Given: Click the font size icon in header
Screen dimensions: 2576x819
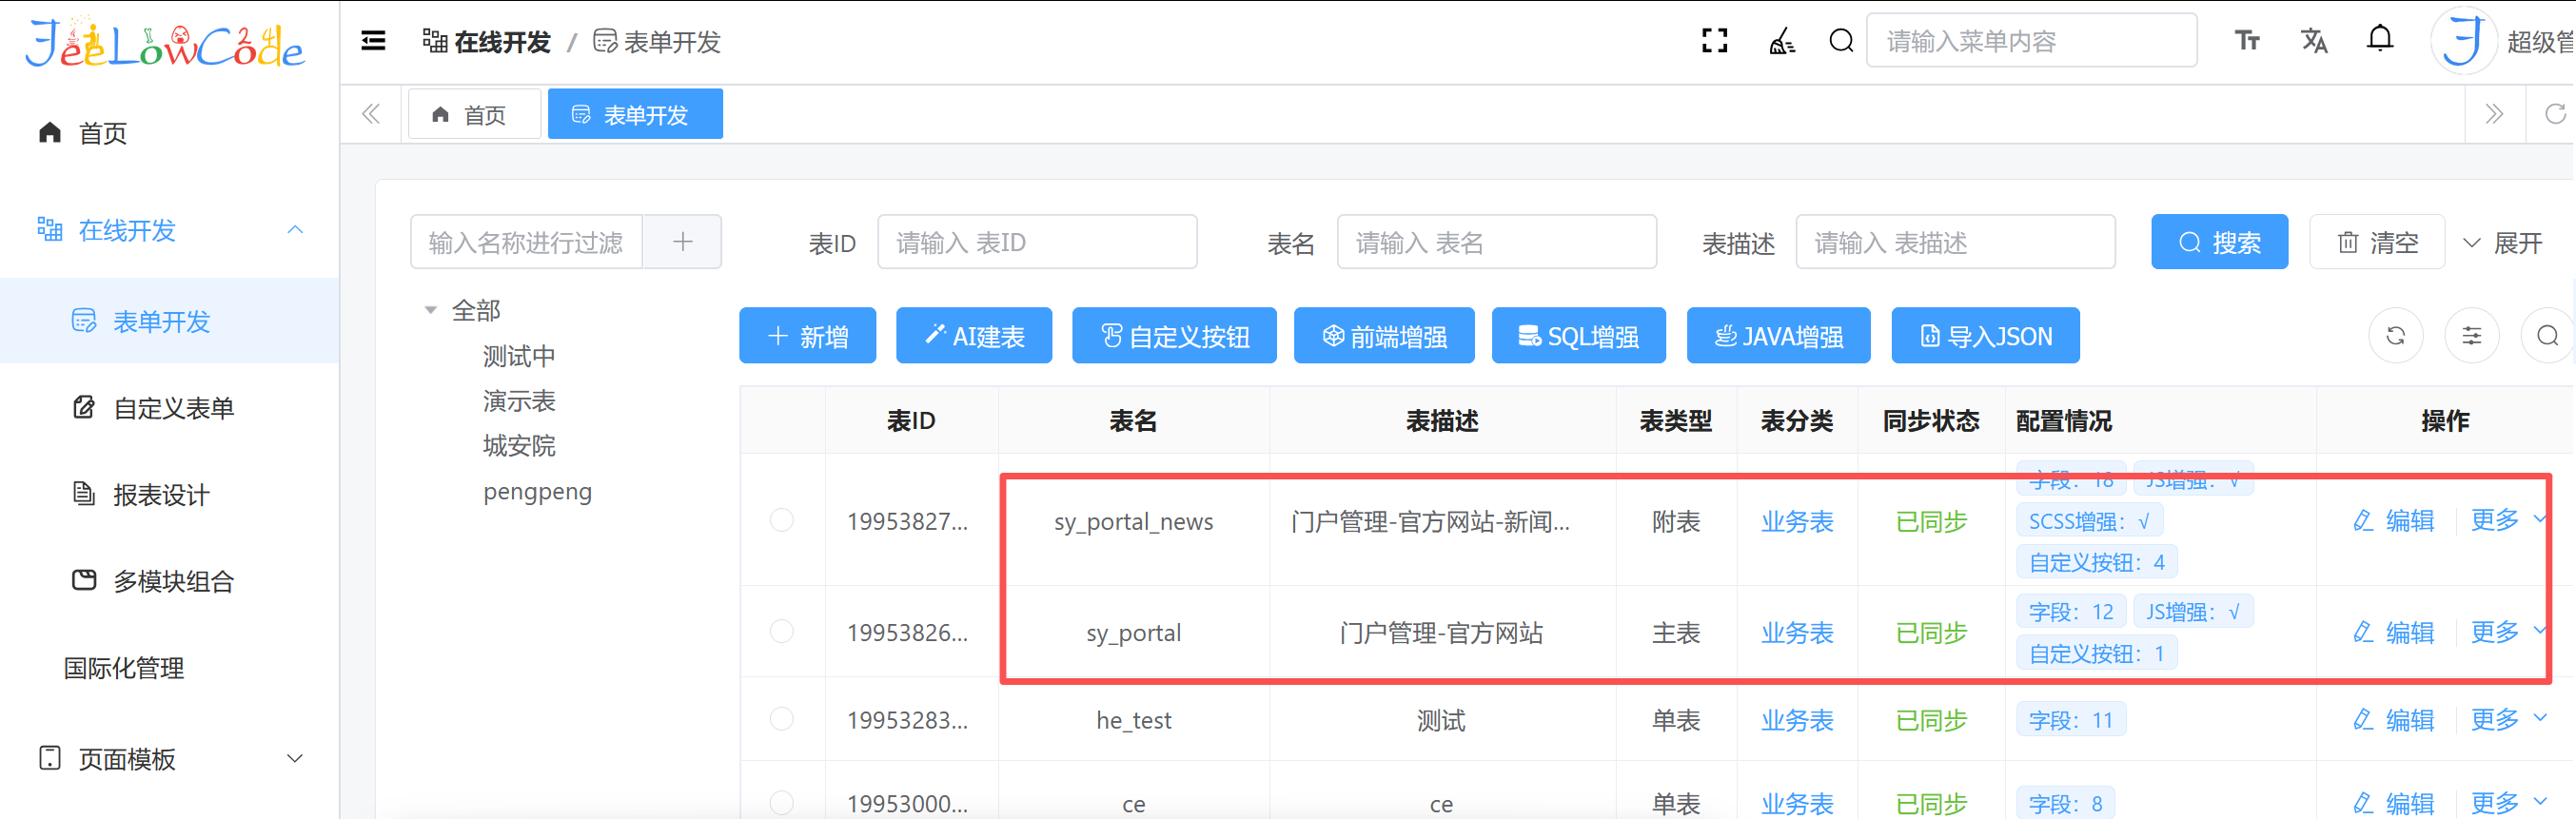Looking at the screenshot, I should coord(2247,41).
